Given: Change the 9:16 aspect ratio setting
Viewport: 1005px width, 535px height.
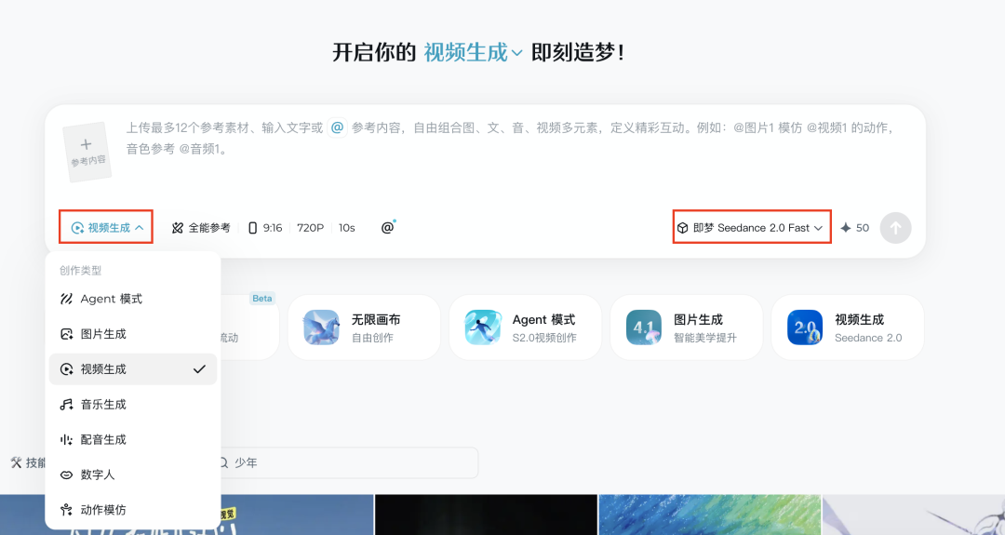Looking at the screenshot, I should pos(265,227).
